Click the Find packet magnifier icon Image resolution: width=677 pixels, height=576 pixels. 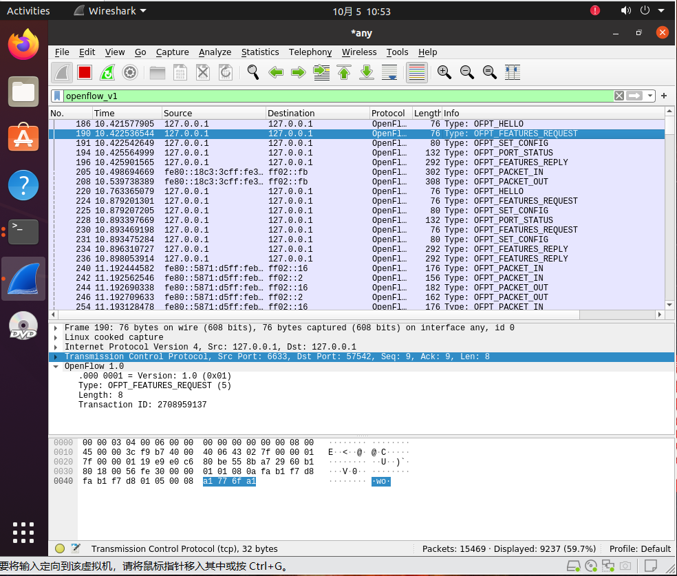pyautogui.click(x=253, y=72)
